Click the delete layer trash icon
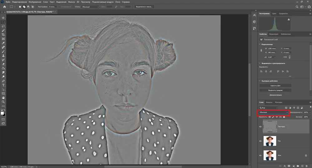The image size is (312, 168). (x=307, y=166)
